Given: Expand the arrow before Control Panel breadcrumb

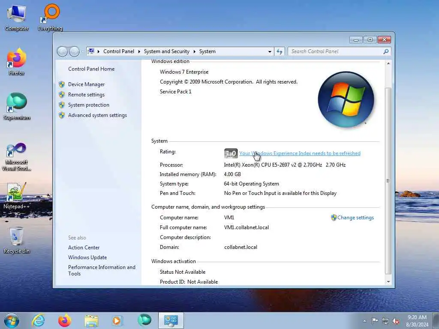Looking at the screenshot, I should coord(99,51).
